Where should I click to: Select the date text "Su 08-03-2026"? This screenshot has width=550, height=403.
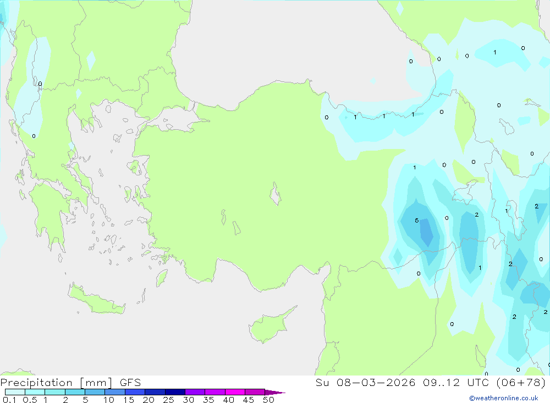(365, 383)
